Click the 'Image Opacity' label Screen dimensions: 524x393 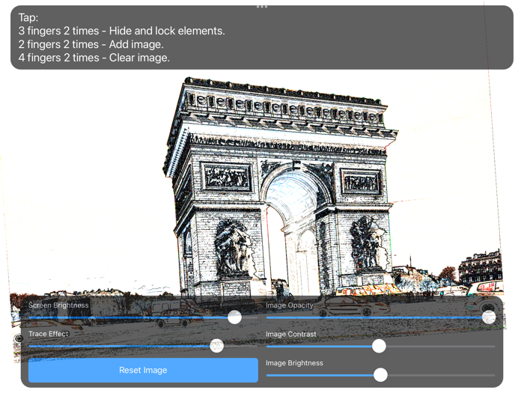click(x=290, y=305)
